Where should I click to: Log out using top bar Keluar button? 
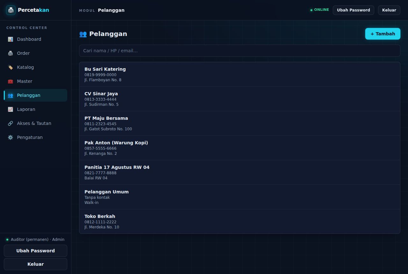coord(389,10)
